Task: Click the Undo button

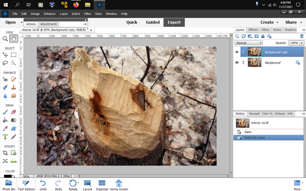Action: tap(43, 185)
